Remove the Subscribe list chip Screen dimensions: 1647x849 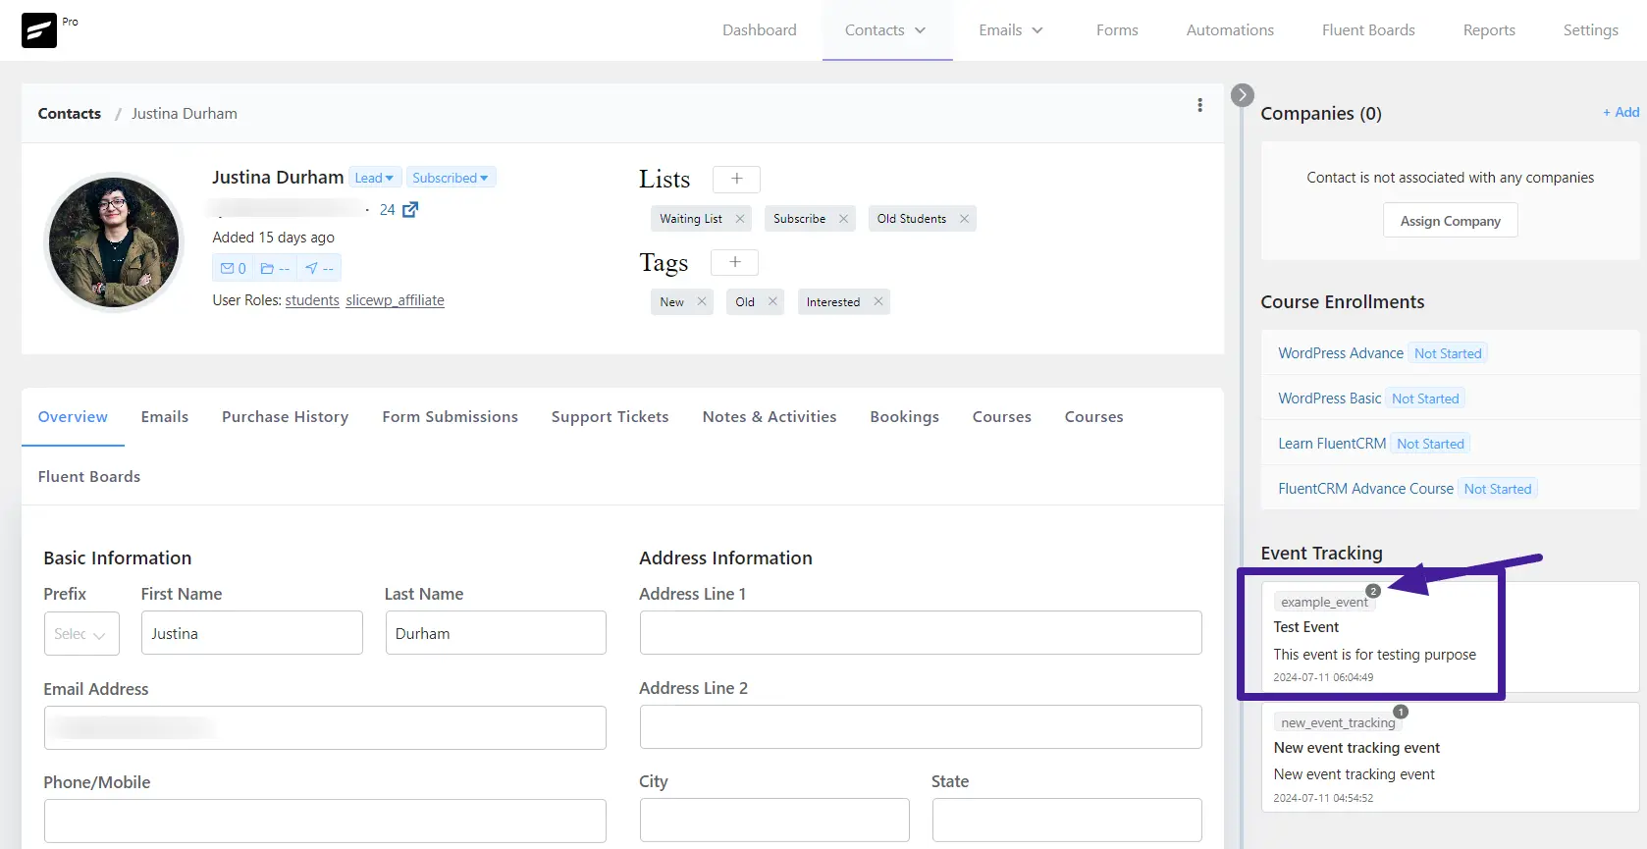(x=843, y=219)
